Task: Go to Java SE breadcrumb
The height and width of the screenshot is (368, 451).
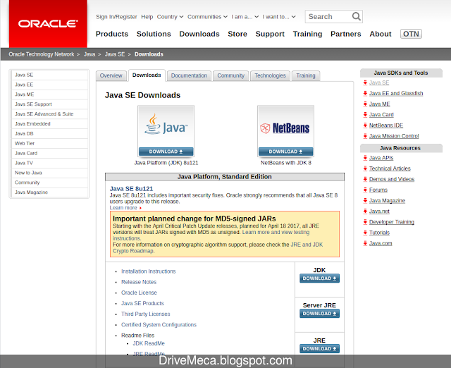Action: click(115, 54)
